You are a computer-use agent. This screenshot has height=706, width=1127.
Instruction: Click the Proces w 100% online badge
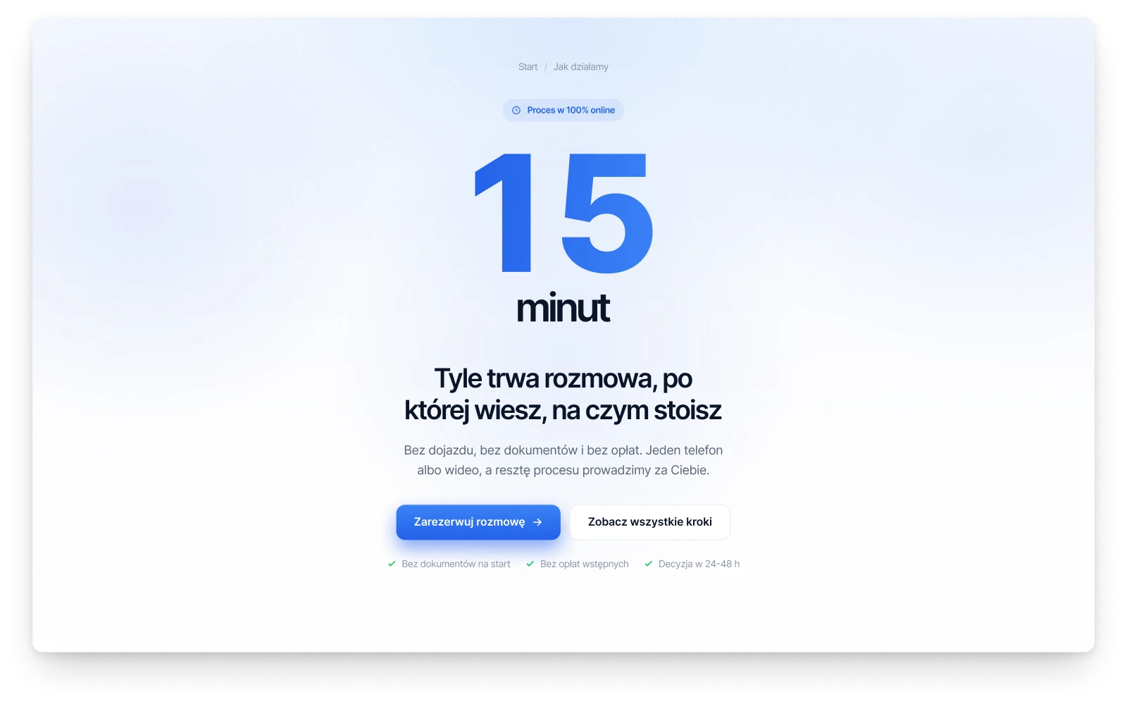click(x=563, y=111)
